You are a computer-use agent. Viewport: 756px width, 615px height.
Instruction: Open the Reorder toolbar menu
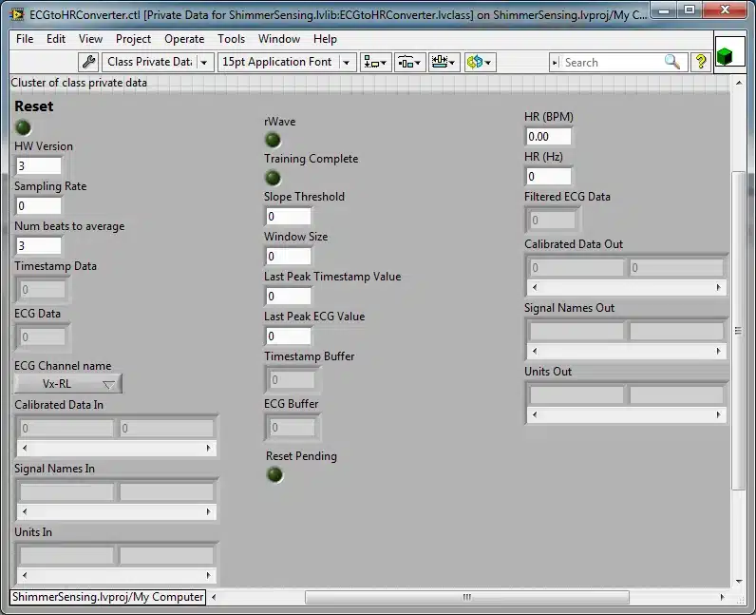pos(480,63)
